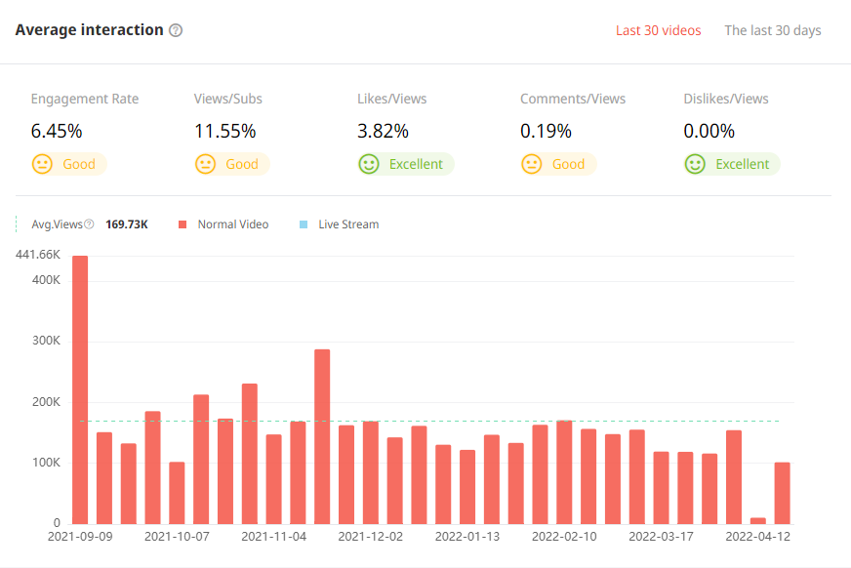Click the Likes/Views green smiley icon
851x568 pixels.
pyautogui.click(x=368, y=164)
